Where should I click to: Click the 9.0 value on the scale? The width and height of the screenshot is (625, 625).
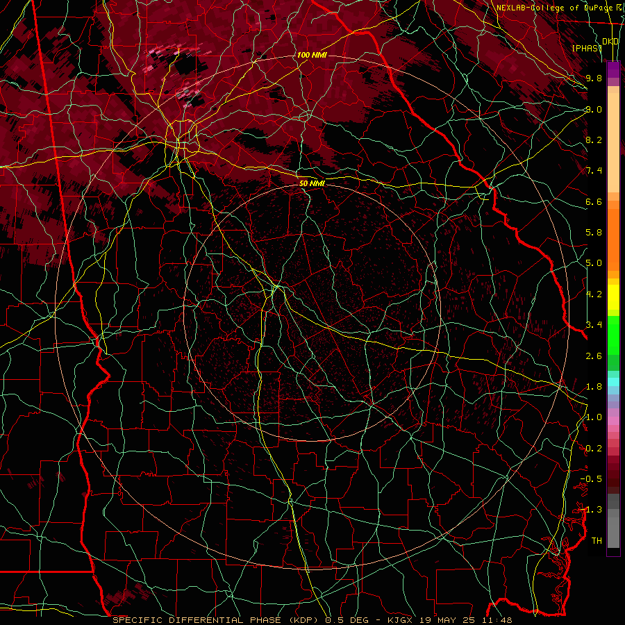(x=594, y=109)
